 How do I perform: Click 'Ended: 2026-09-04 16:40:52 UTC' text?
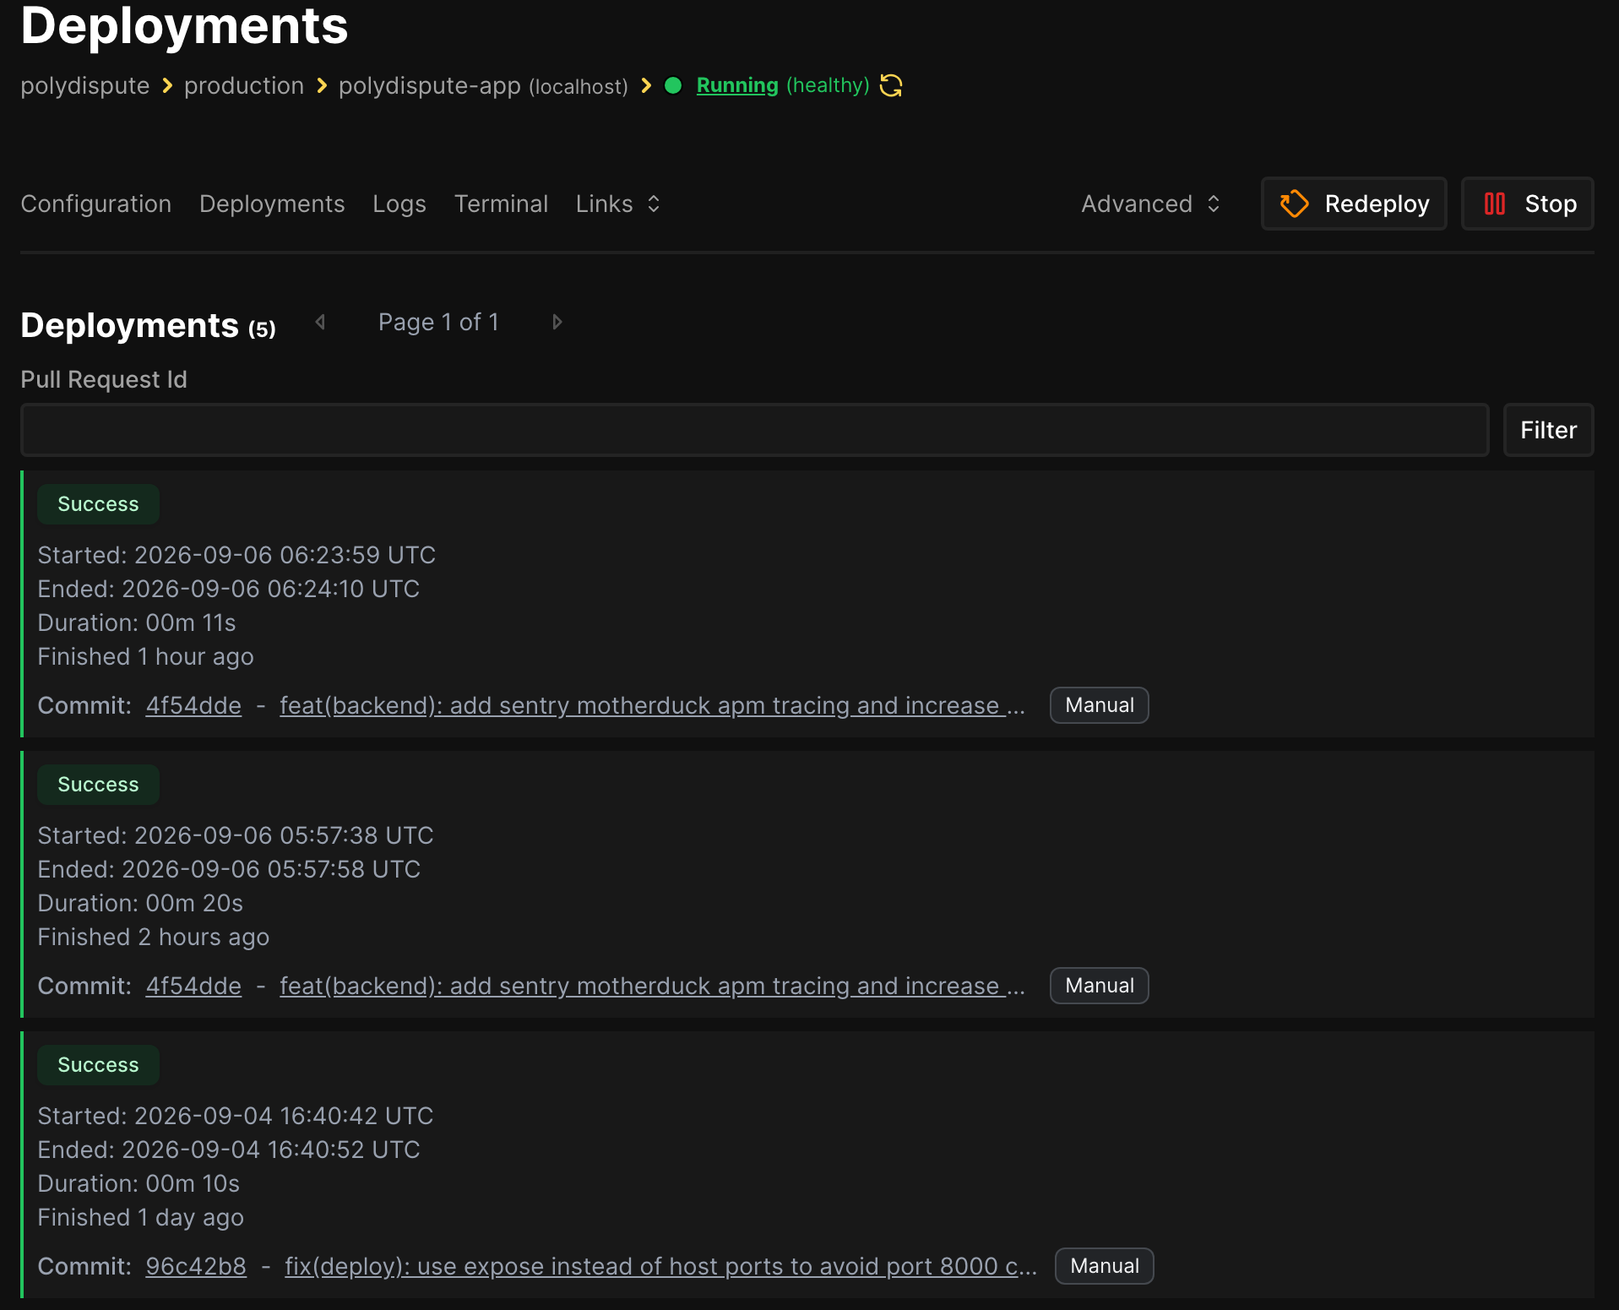pyautogui.click(x=229, y=1150)
